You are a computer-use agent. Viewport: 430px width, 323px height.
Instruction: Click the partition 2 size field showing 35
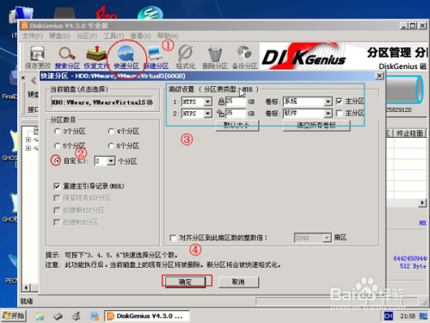[236, 114]
